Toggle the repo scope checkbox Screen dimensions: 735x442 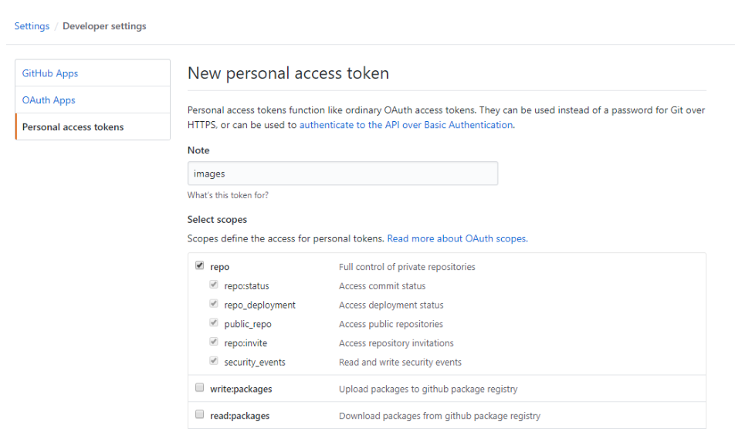tap(200, 266)
